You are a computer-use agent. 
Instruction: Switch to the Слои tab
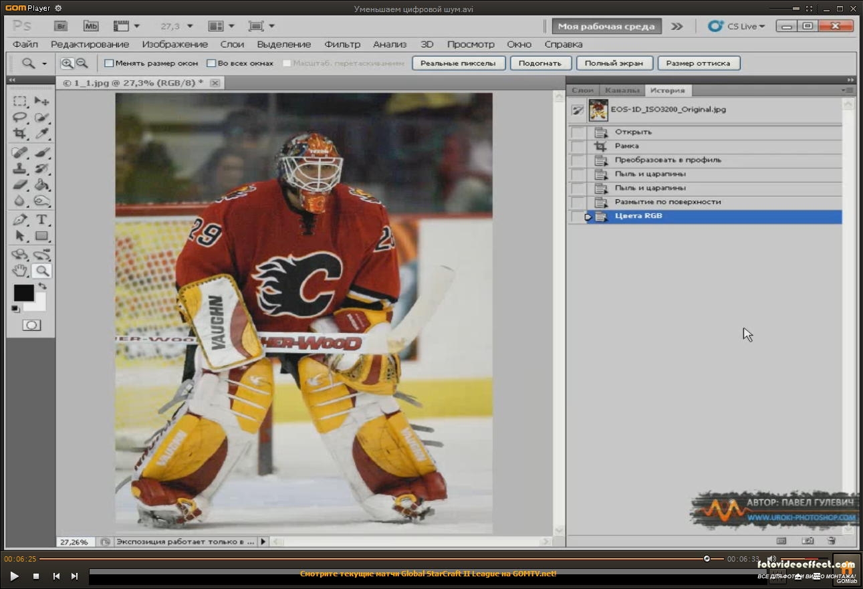point(583,90)
